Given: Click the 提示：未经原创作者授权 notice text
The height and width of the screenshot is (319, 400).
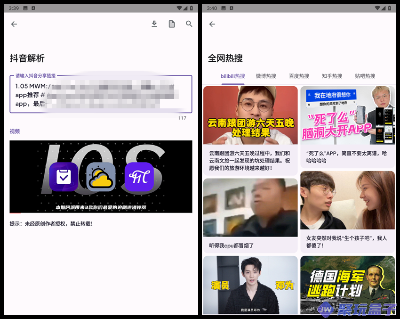Looking at the screenshot, I should click(x=51, y=224).
